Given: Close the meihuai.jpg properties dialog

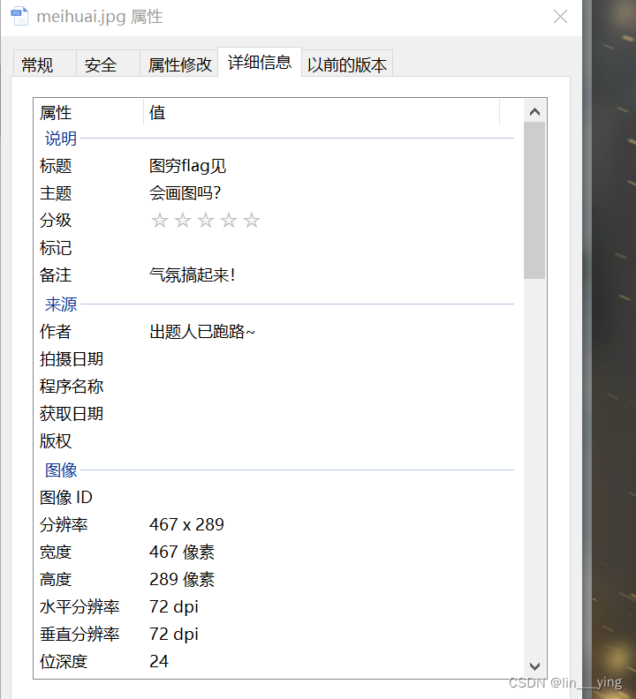Looking at the screenshot, I should pos(560,17).
